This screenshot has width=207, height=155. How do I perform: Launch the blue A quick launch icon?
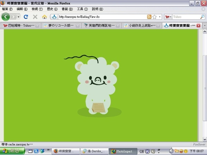tap(36, 151)
